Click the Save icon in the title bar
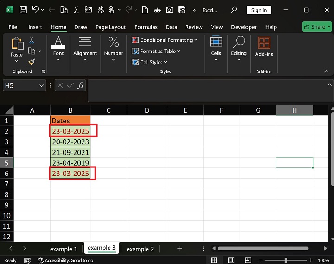The height and width of the screenshot is (264, 334). click(23, 10)
